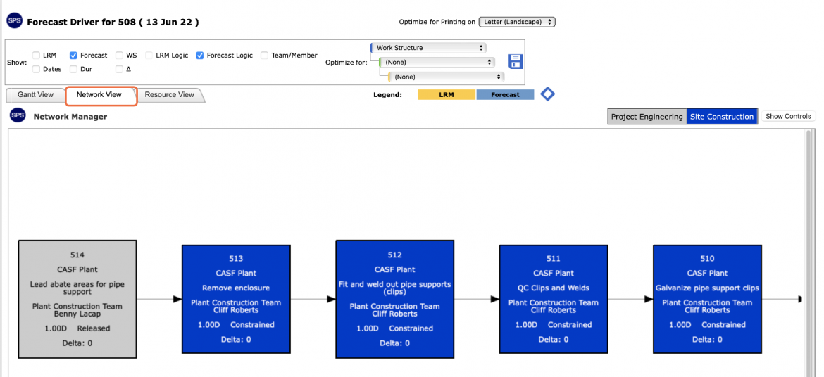Uncheck the Forecast Logic checkbox
The width and height of the screenshot is (824, 377).
tap(200, 55)
